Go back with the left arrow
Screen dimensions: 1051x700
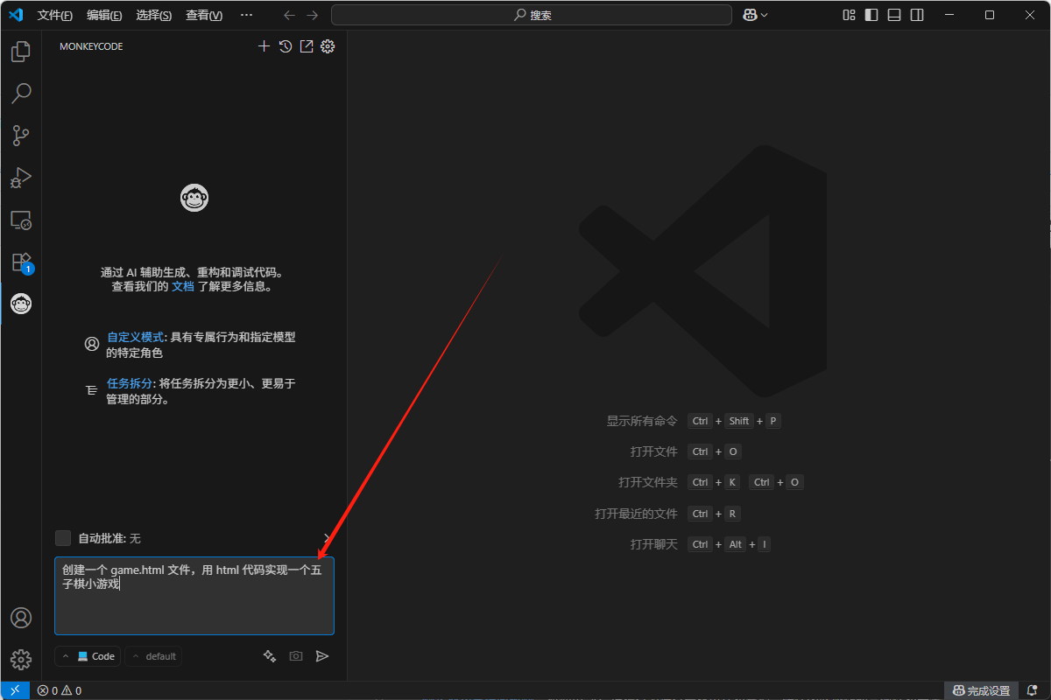(x=290, y=15)
